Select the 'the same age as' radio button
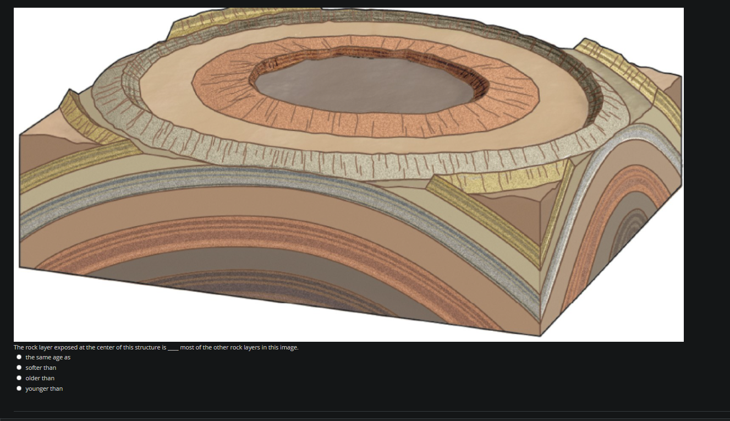730x421 pixels. click(x=19, y=357)
